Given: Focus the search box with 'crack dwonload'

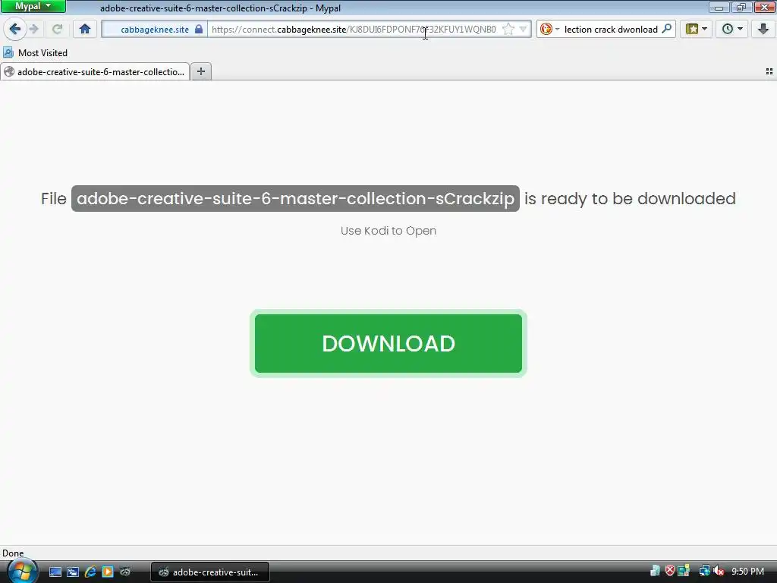Looking at the screenshot, I should (611, 30).
